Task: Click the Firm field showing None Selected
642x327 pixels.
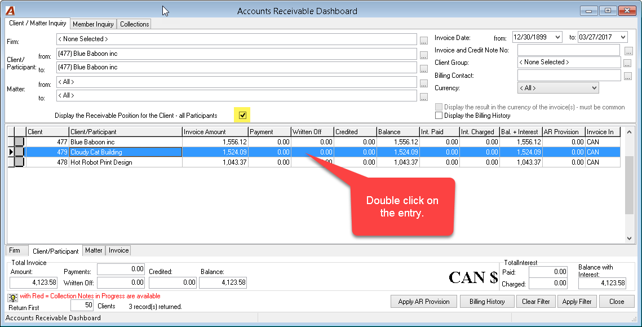Action: click(x=237, y=39)
